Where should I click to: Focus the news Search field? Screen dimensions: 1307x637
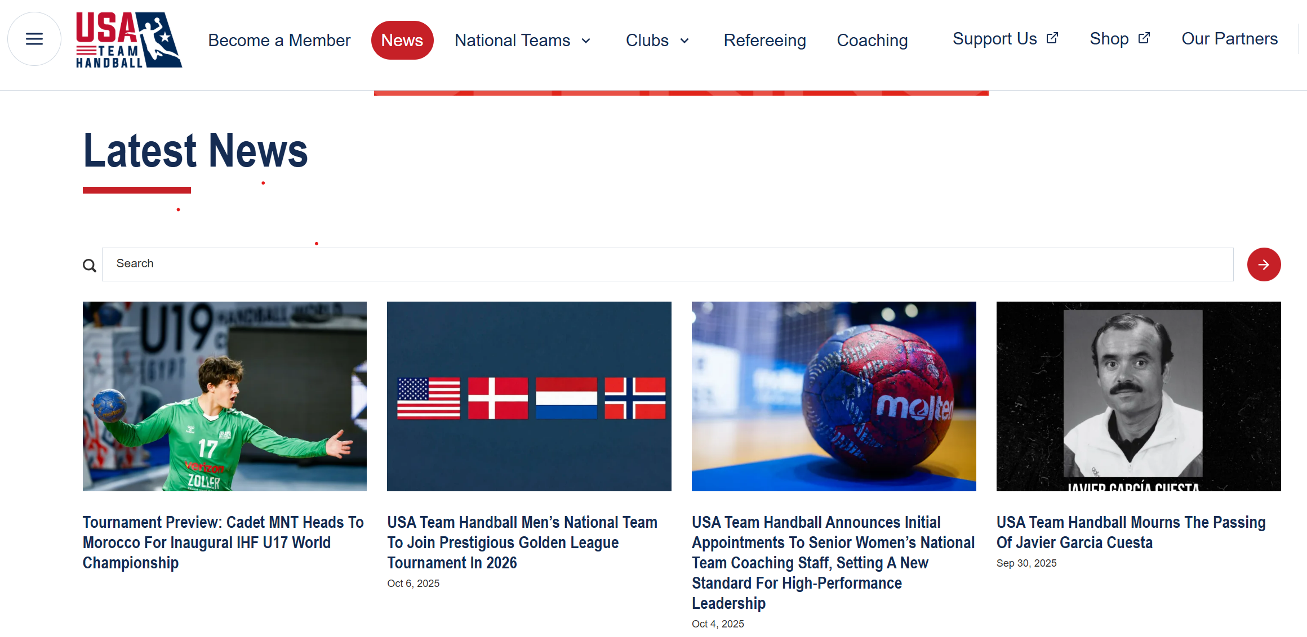(x=668, y=264)
